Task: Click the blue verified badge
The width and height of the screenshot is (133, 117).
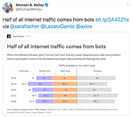Action: pyautogui.click(x=46, y=5)
